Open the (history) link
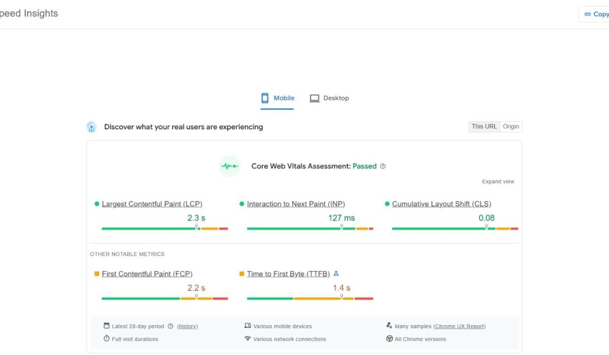 (x=187, y=327)
